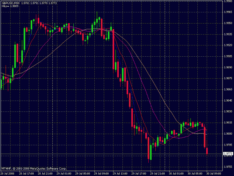Click the 1.9875 price axis label
The image size is (234, 176).
(x=228, y=78)
